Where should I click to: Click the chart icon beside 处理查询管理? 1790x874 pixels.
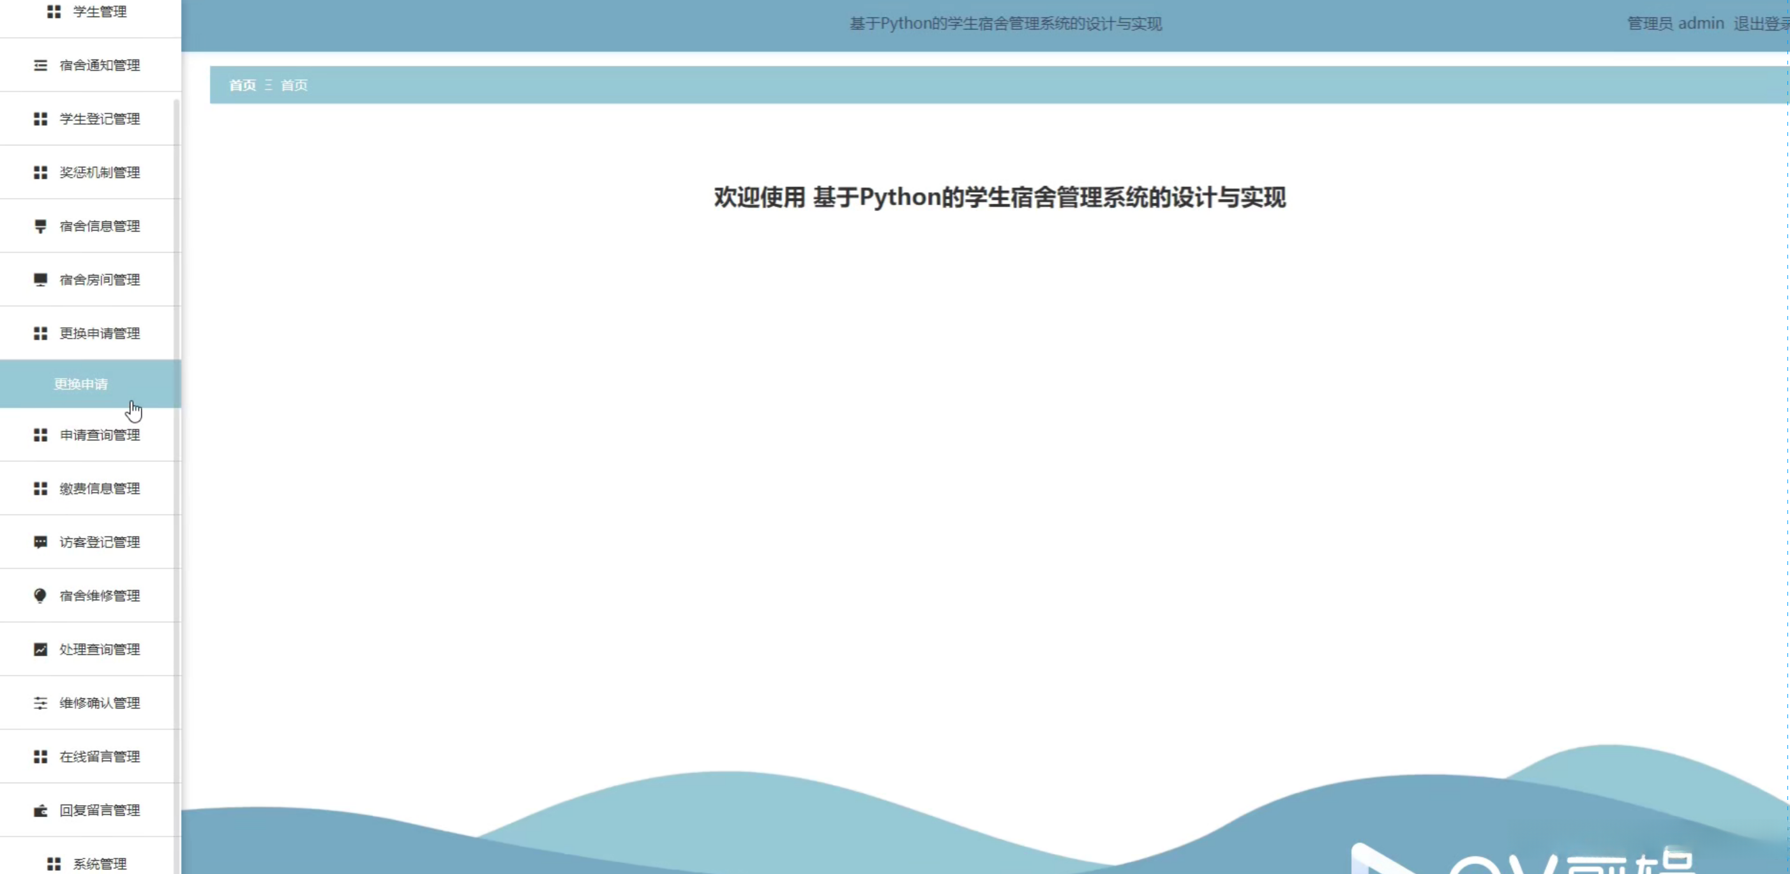[40, 650]
